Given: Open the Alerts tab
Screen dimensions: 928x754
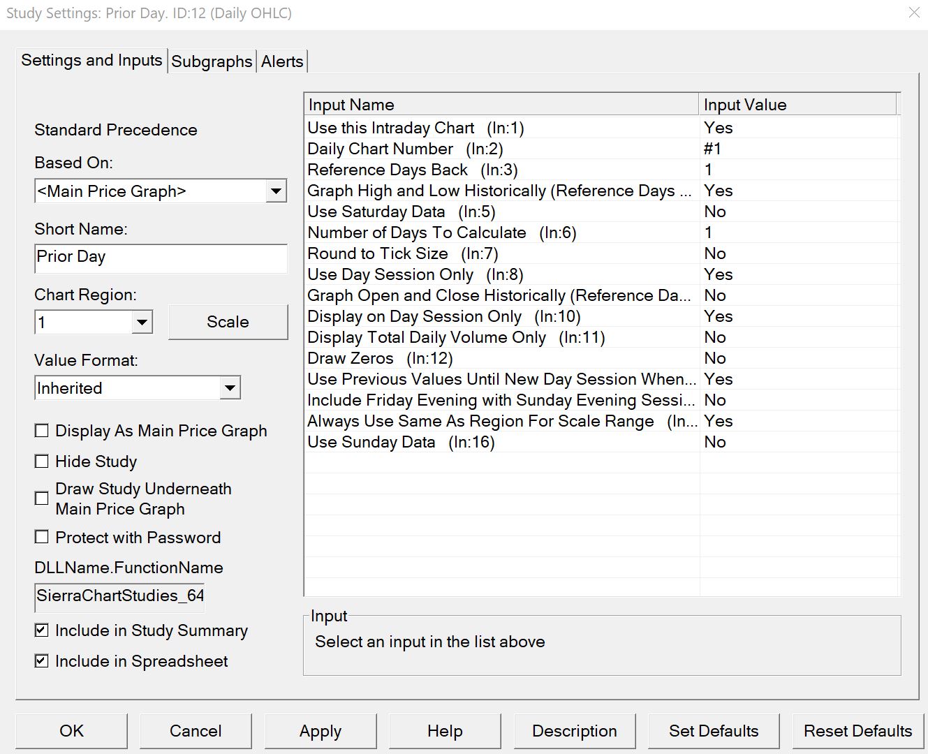Looking at the screenshot, I should (282, 61).
